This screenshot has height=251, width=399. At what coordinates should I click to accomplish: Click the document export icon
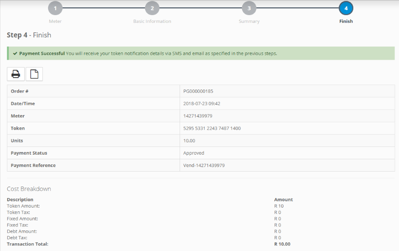click(x=34, y=74)
